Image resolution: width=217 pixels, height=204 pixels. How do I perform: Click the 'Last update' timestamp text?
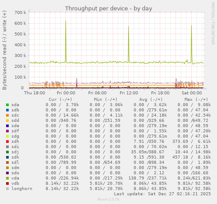[x=162, y=194]
